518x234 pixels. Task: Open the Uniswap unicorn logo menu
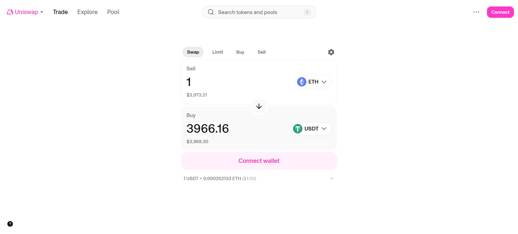(10, 12)
